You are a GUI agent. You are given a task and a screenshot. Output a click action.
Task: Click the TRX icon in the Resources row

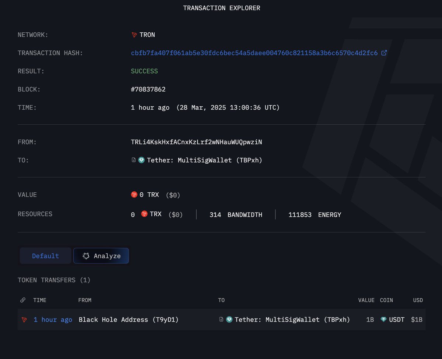[x=144, y=214]
